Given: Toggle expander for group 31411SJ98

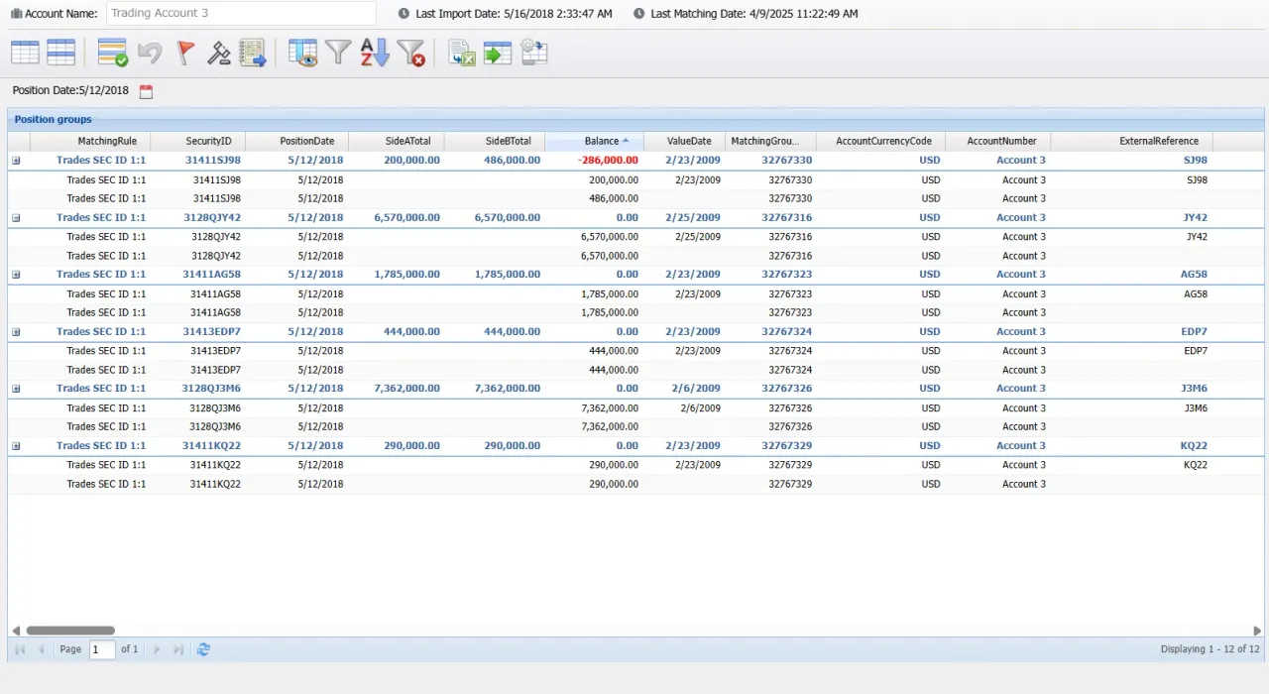Looking at the screenshot, I should pos(16,161).
